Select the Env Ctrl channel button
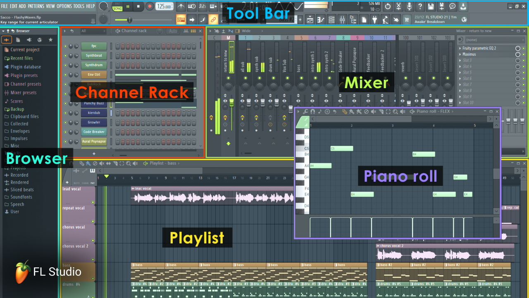 [x=94, y=74]
